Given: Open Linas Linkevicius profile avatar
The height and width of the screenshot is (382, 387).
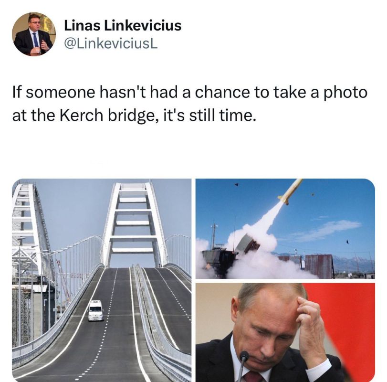Looking at the screenshot, I should coord(34,34).
